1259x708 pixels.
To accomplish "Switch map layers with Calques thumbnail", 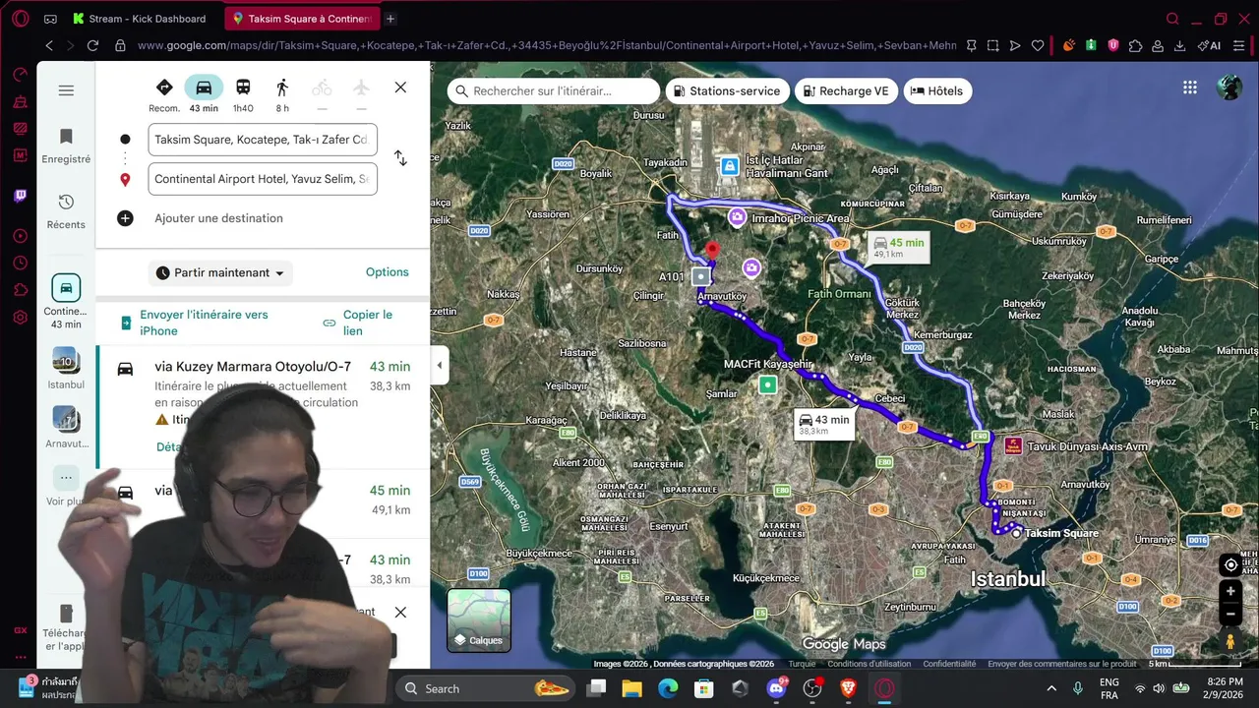I will pos(479,620).
